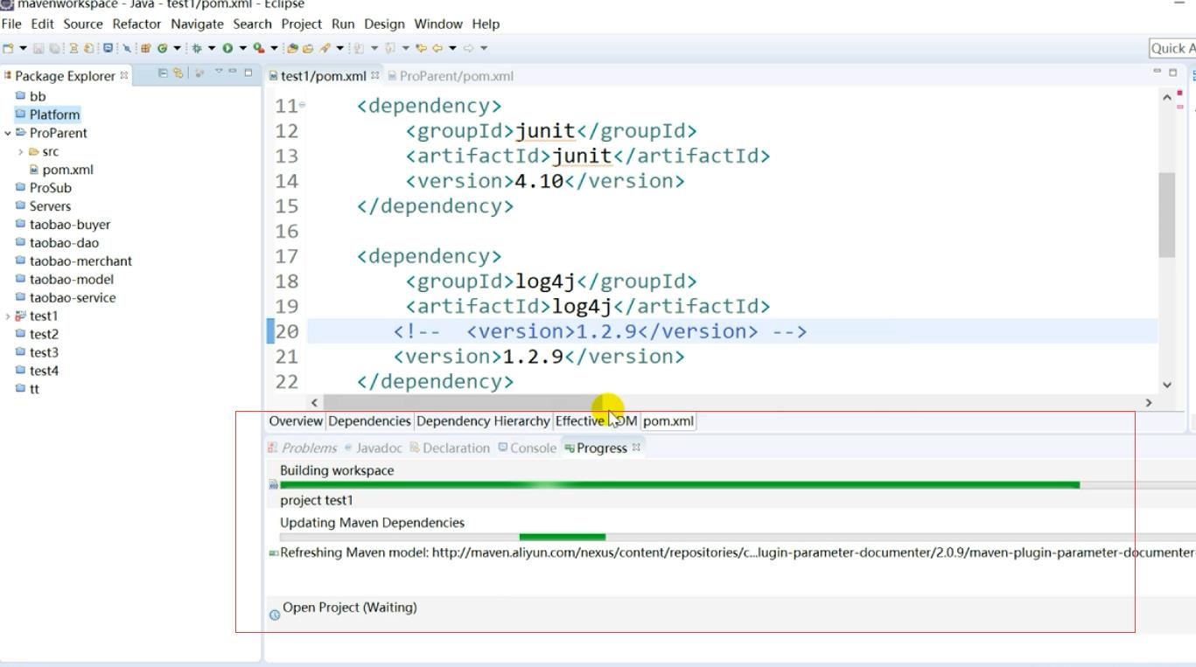Open the Design menu
Screen dimensions: 1196x667
click(384, 24)
